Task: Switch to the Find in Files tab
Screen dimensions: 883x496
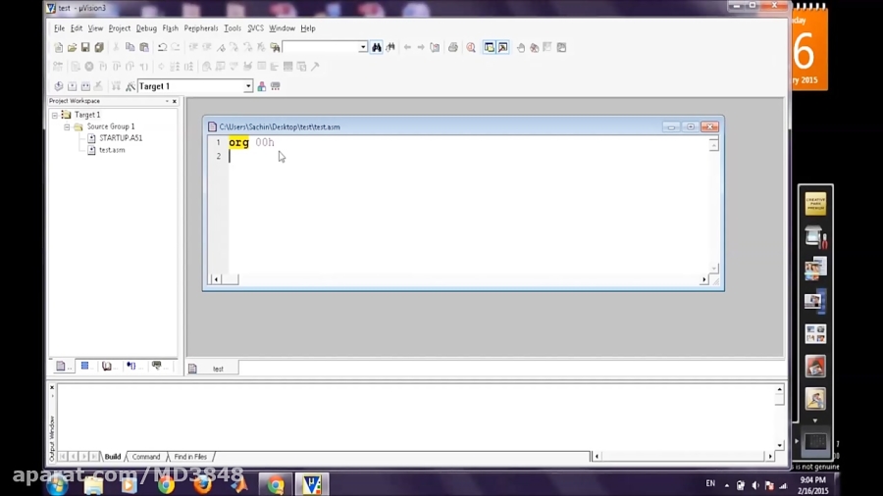Action: coord(190,457)
